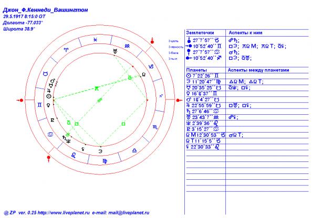This screenshot has height=218, width=312.
Task: Click the Chiron row value 22°30'33''
Action: [202, 147]
